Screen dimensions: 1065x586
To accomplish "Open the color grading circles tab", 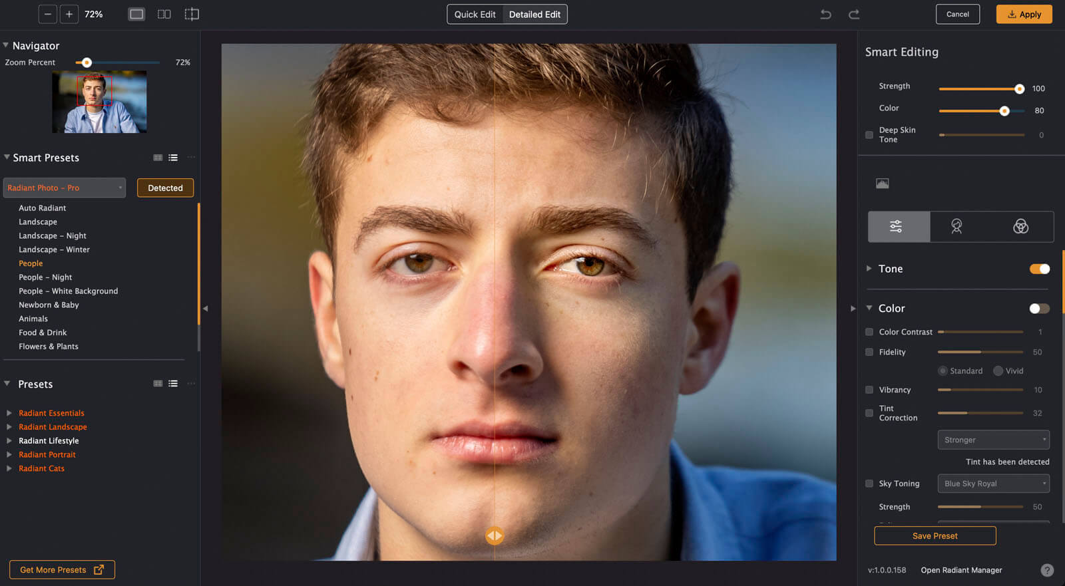I will click(1020, 227).
